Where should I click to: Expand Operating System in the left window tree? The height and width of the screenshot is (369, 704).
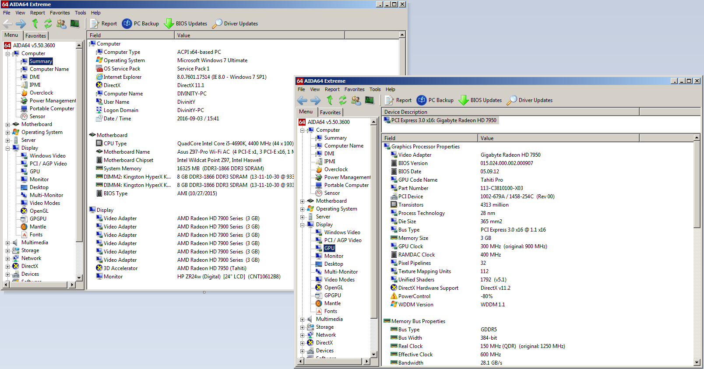7,133
